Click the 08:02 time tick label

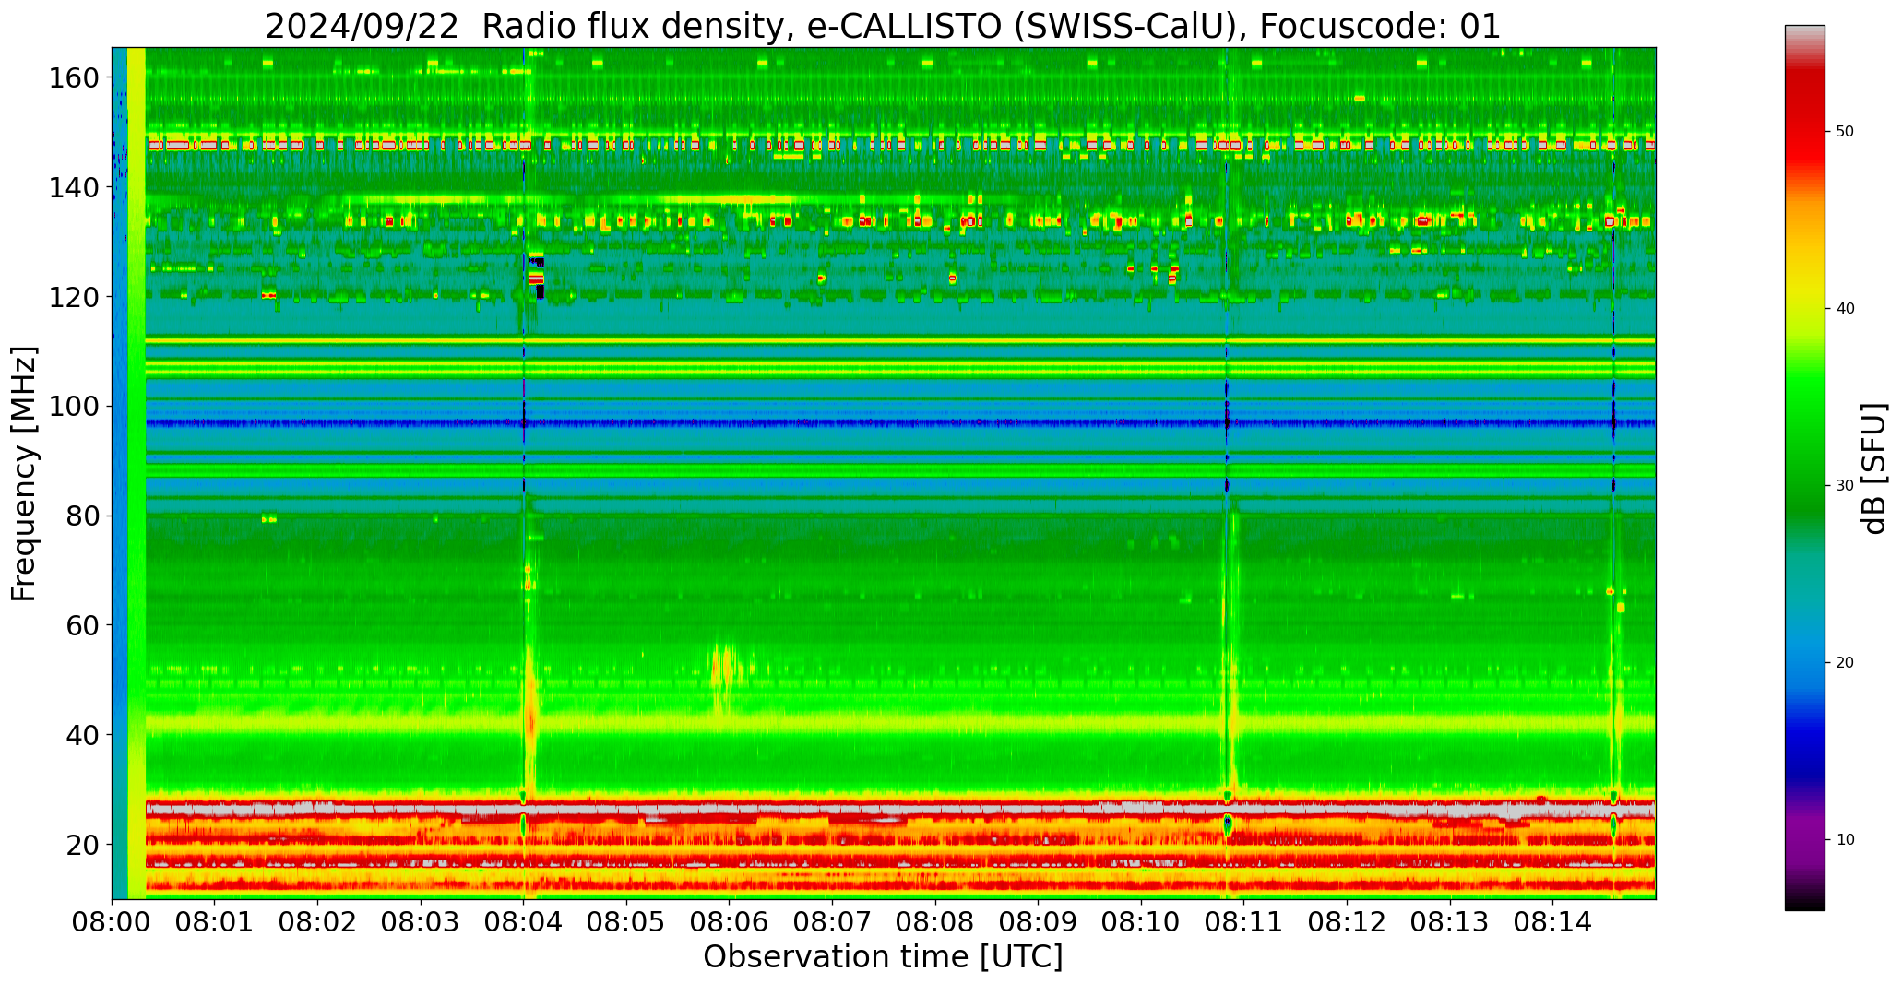click(318, 921)
